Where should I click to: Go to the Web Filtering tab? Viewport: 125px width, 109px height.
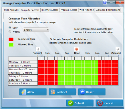87,10
